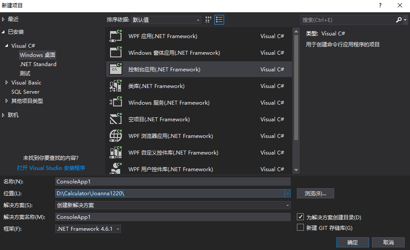Select Windows 服务(.NET Framework) template name
This screenshot has width=410, height=250.
(169, 102)
